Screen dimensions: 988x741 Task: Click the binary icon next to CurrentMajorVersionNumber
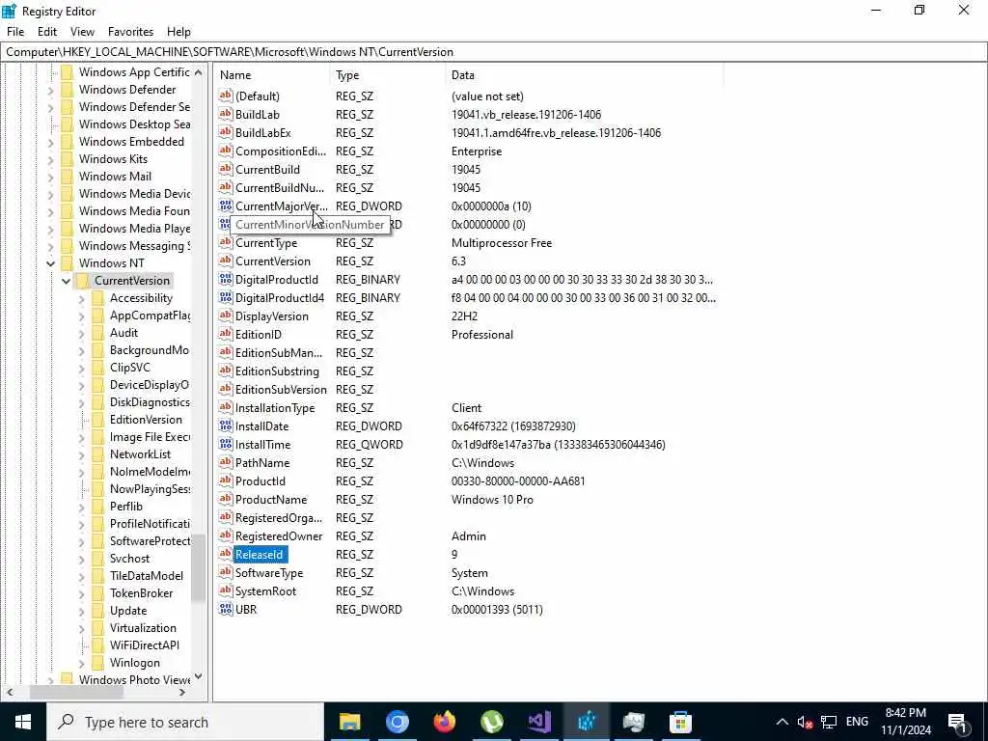click(226, 206)
